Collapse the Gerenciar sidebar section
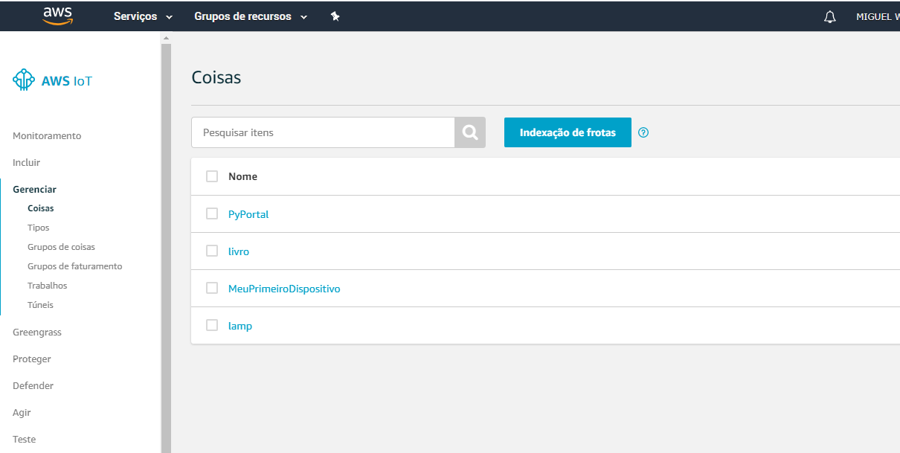The image size is (900, 453). click(x=34, y=190)
